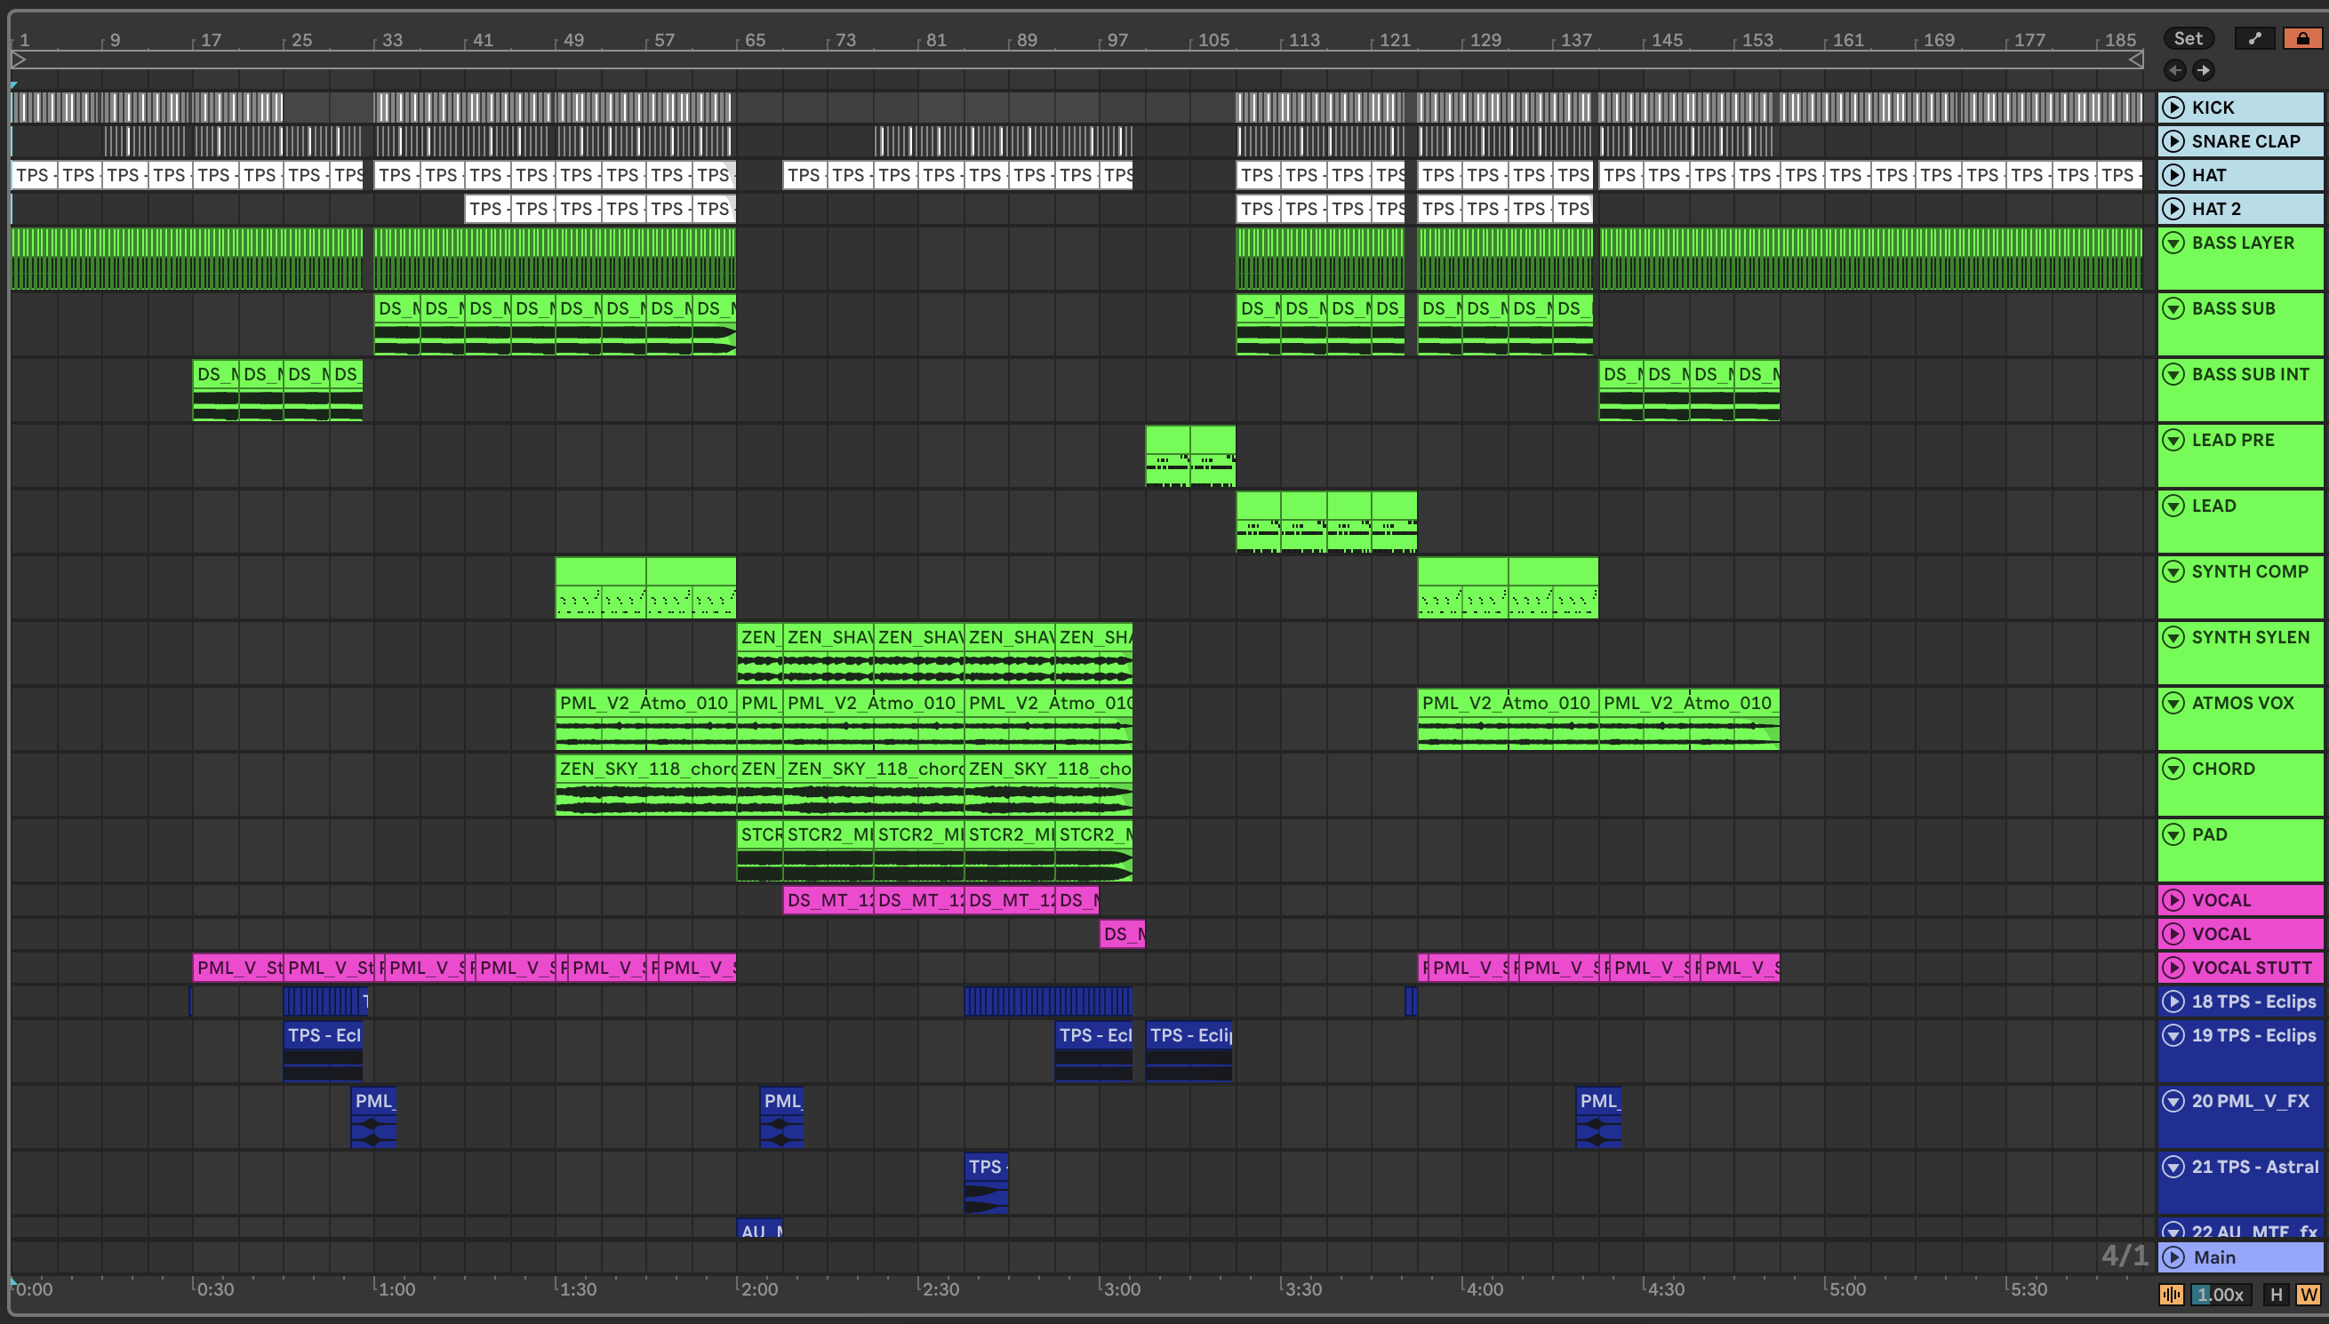Select the VOCAL STUTT track header
The height and width of the screenshot is (1324, 2329).
point(2255,968)
